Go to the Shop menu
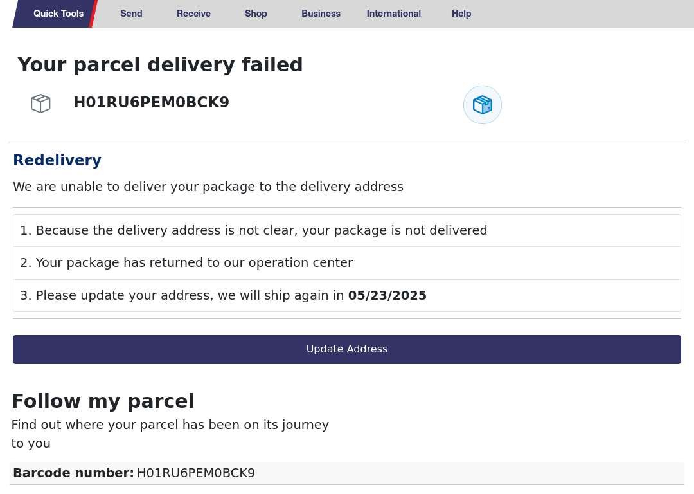694x494 pixels. (256, 14)
